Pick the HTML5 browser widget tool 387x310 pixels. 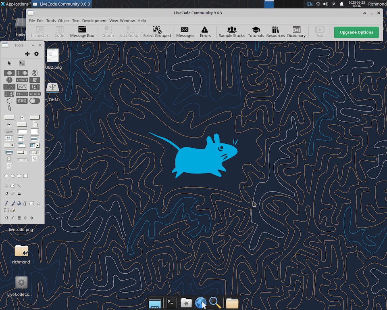tap(35, 80)
